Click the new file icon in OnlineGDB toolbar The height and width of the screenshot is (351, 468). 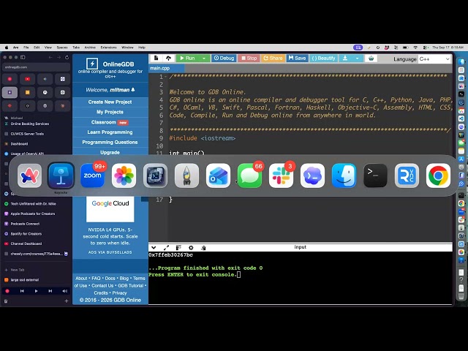point(156,58)
